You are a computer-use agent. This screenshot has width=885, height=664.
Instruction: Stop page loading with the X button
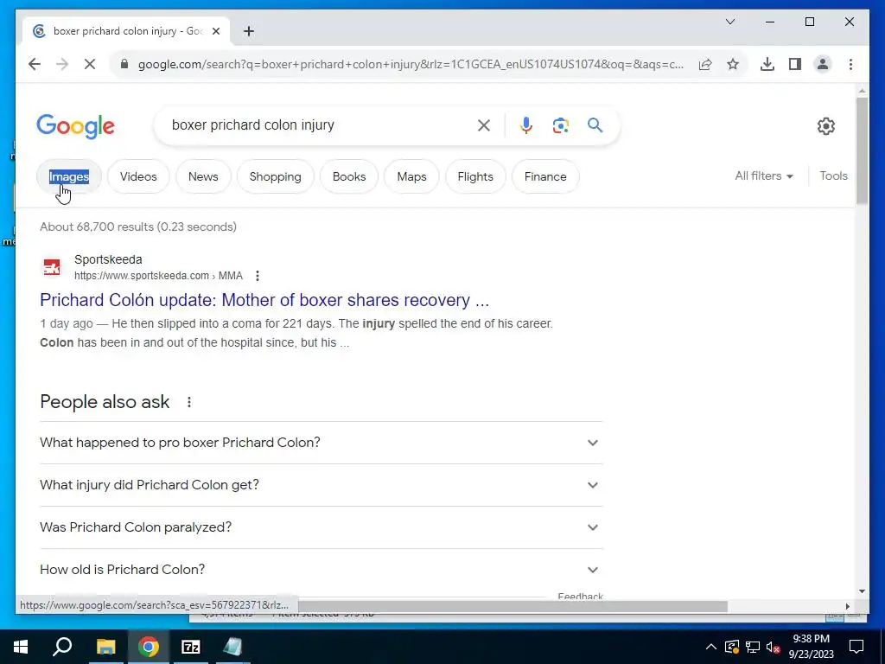pos(90,64)
